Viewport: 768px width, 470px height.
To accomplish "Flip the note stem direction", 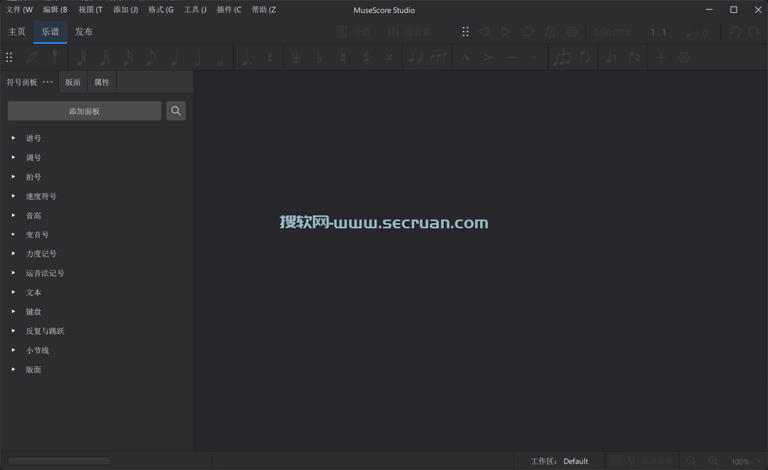I will tap(585, 57).
